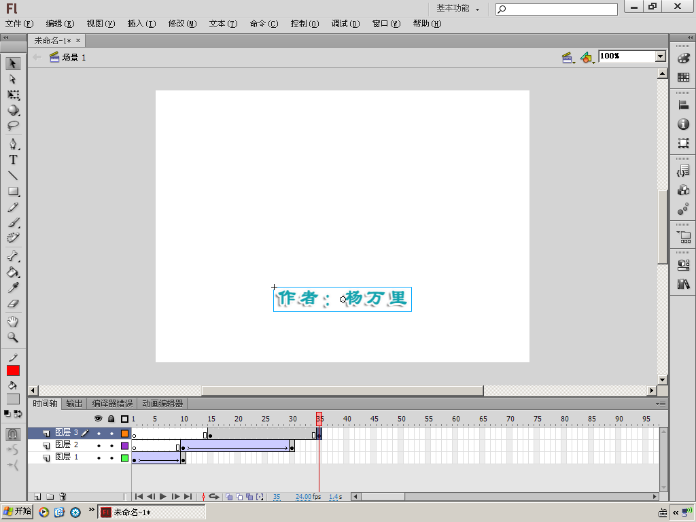The image size is (696, 522).
Task: Open the Align panel icon
Action: coord(683,105)
